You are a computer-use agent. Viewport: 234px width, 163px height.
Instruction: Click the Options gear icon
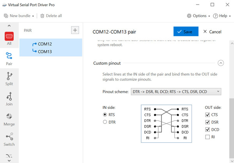189,16
